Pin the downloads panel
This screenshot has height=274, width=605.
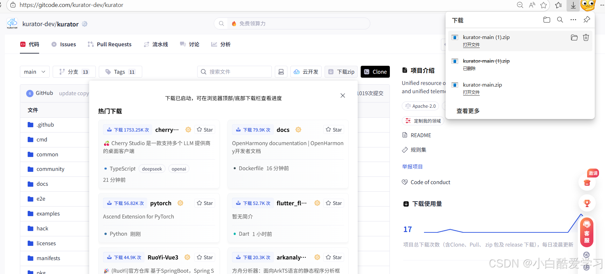[587, 20]
